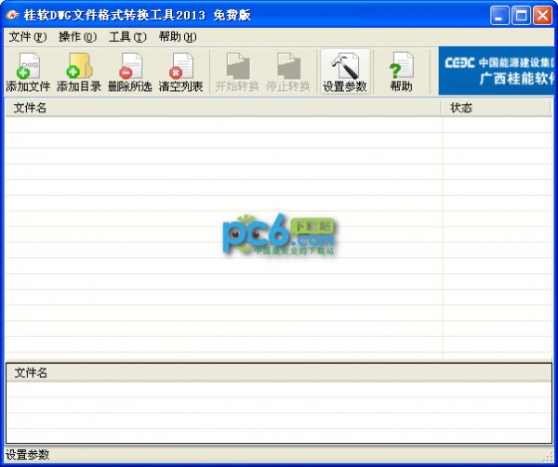558x467 pixels.
Task: Open the 帮助(H) menu
Action: [x=178, y=37]
